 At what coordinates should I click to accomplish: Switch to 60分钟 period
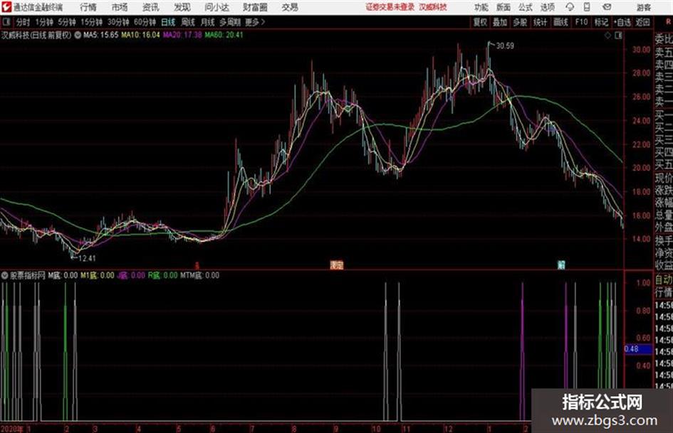[145, 22]
